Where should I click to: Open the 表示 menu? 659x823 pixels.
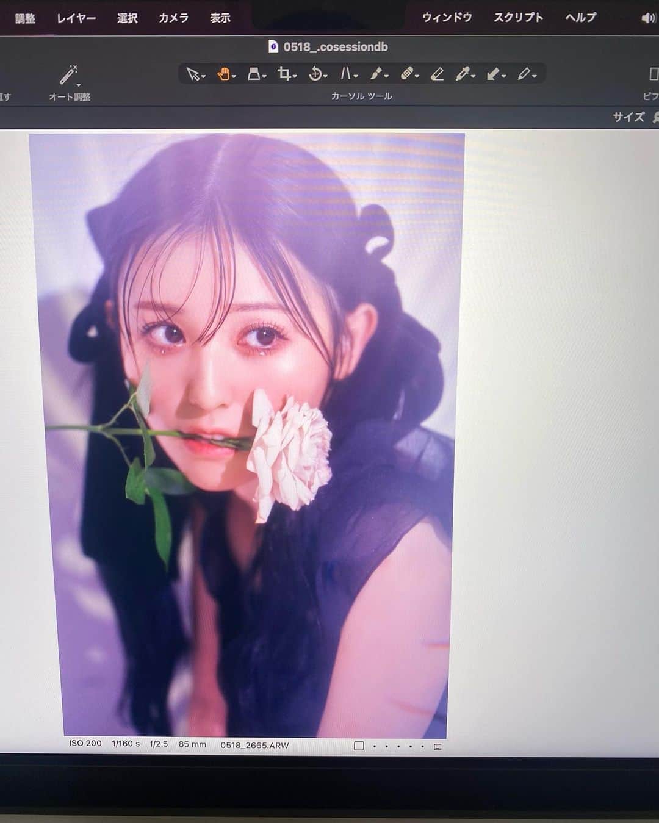pyautogui.click(x=220, y=18)
